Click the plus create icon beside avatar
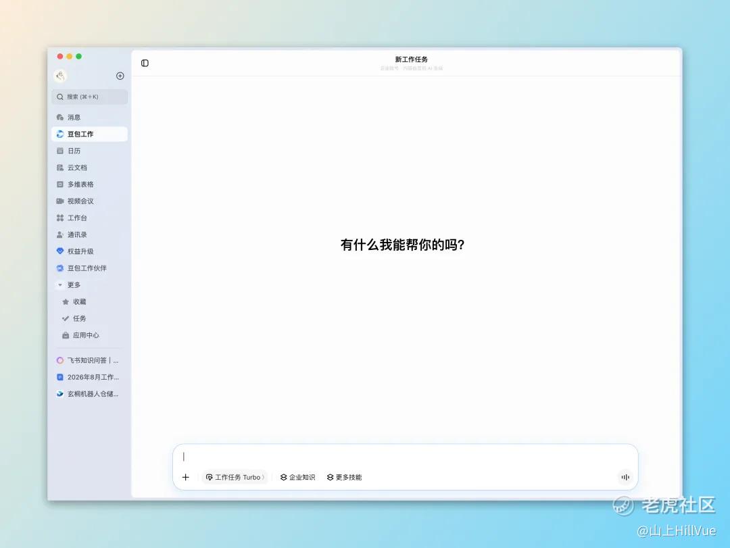 [x=120, y=76]
